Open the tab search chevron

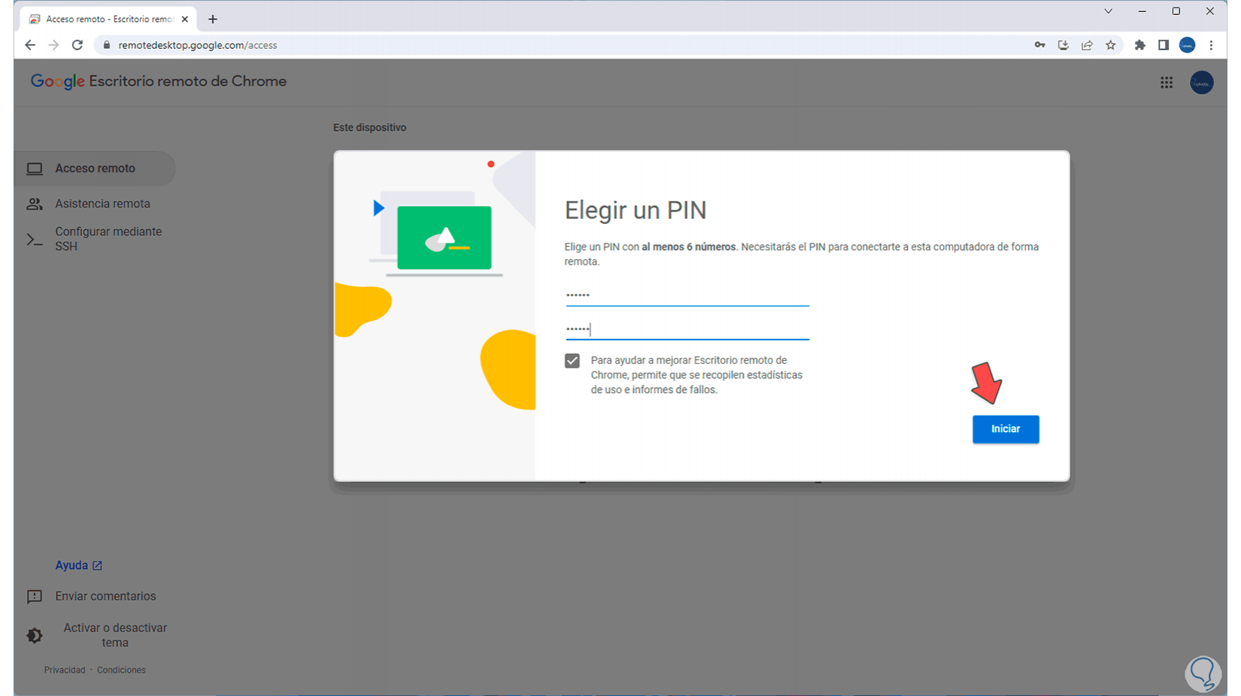(x=1108, y=11)
